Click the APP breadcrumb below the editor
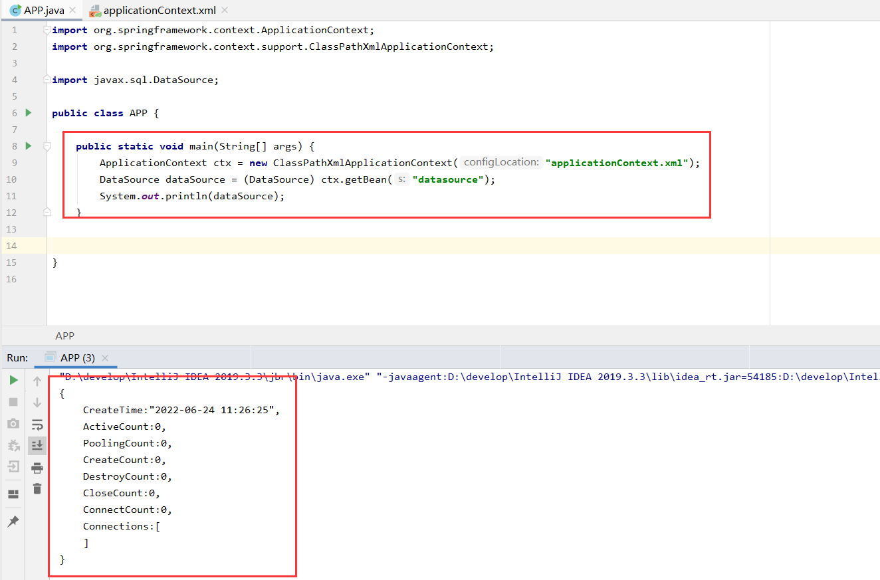This screenshot has width=880, height=580. point(65,336)
